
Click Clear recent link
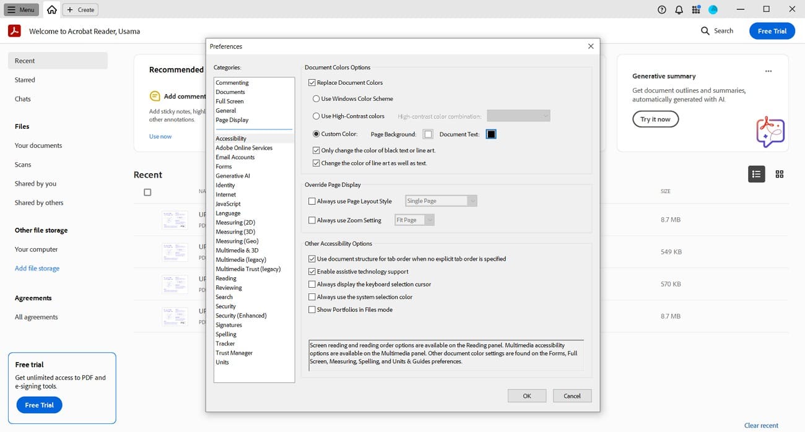(761, 425)
